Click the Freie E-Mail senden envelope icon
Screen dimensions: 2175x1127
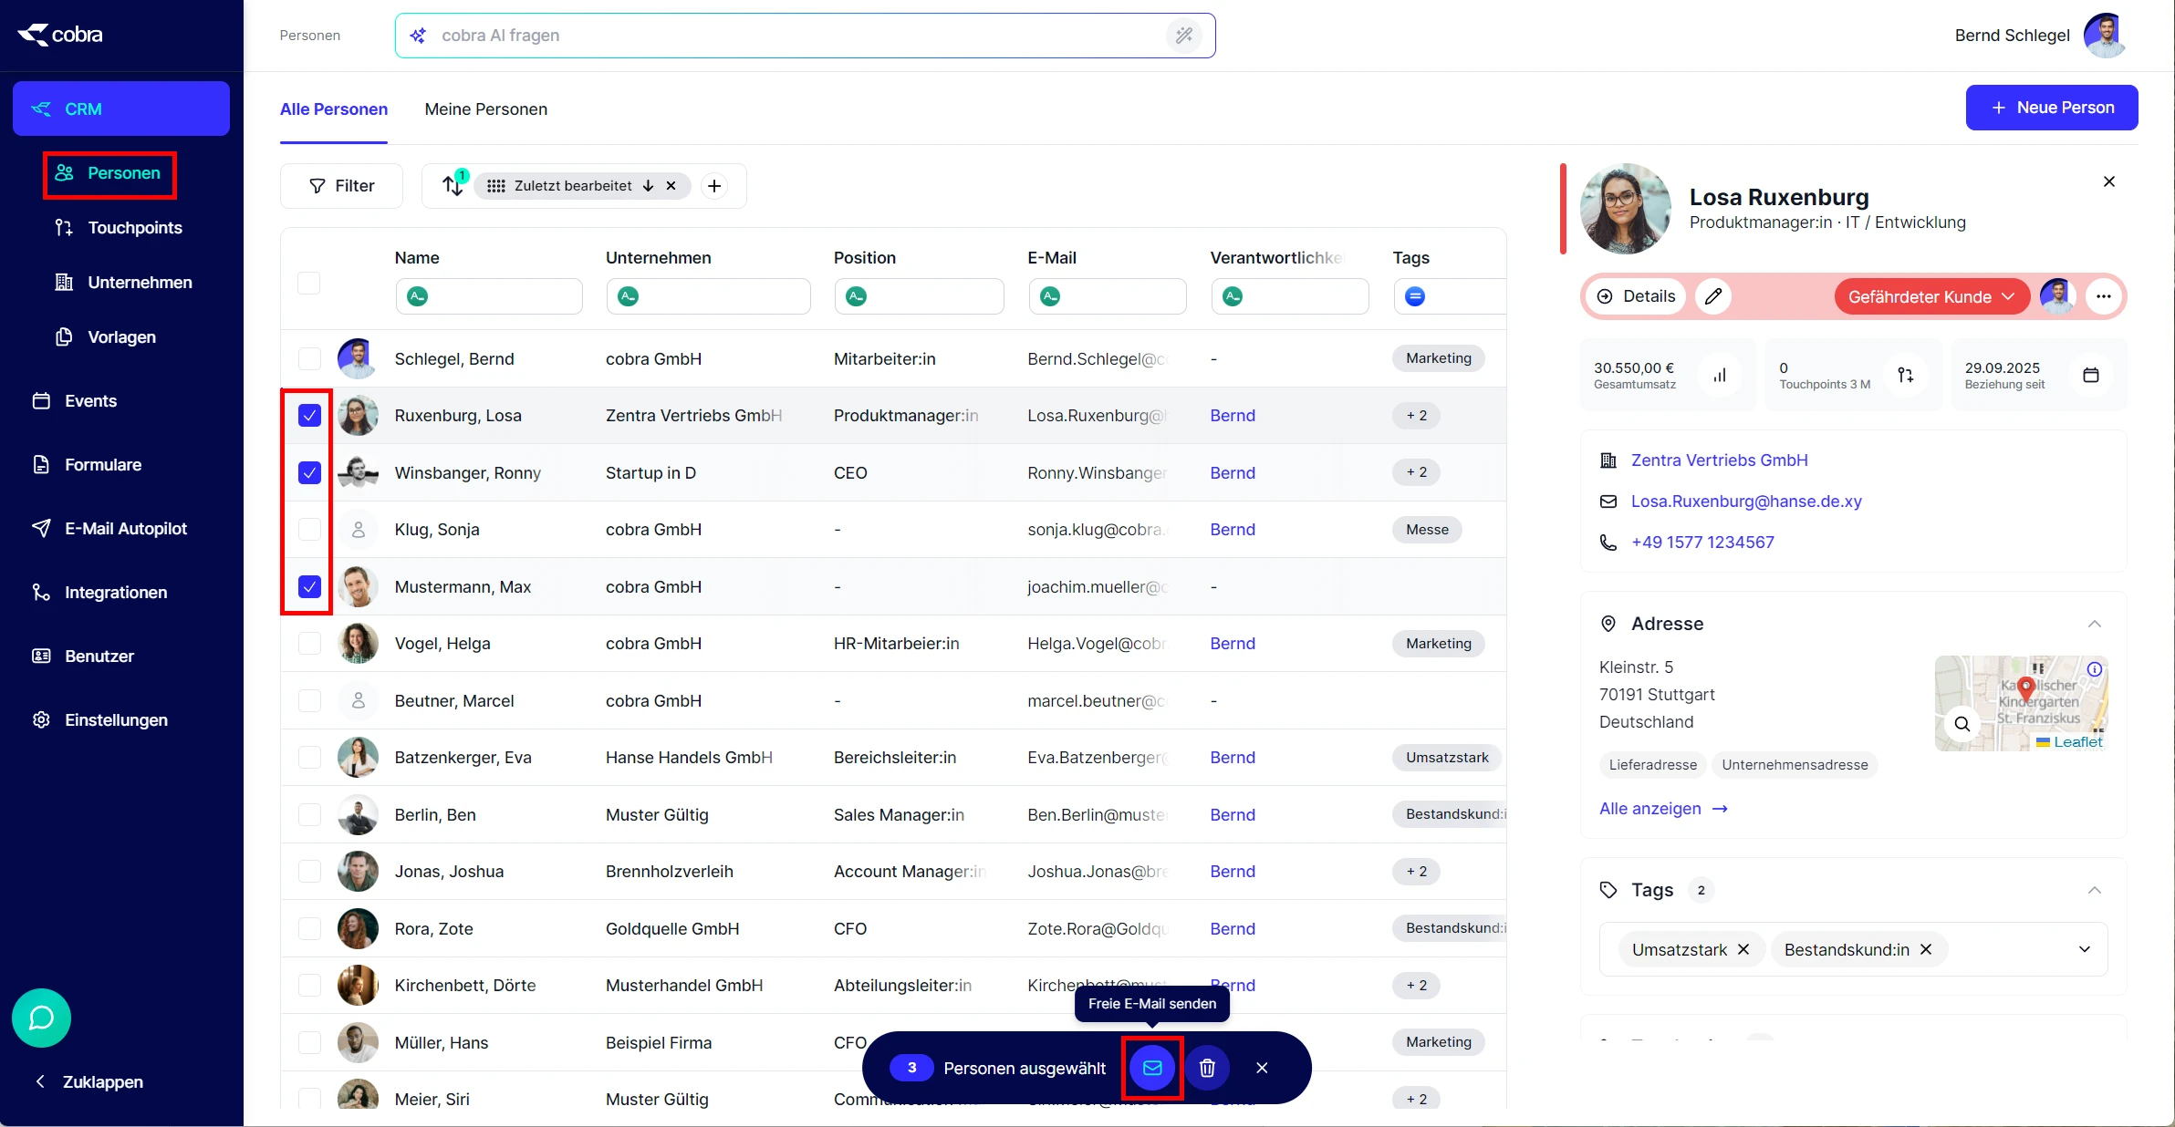tap(1152, 1068)
